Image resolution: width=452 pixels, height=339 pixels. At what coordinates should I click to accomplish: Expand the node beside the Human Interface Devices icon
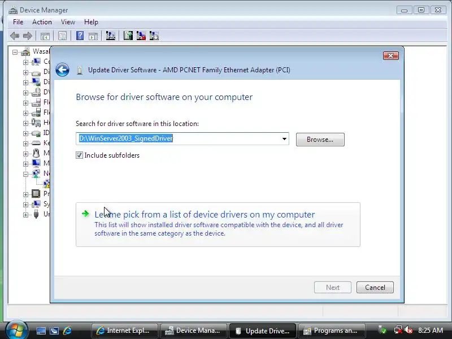click(25, 123)
